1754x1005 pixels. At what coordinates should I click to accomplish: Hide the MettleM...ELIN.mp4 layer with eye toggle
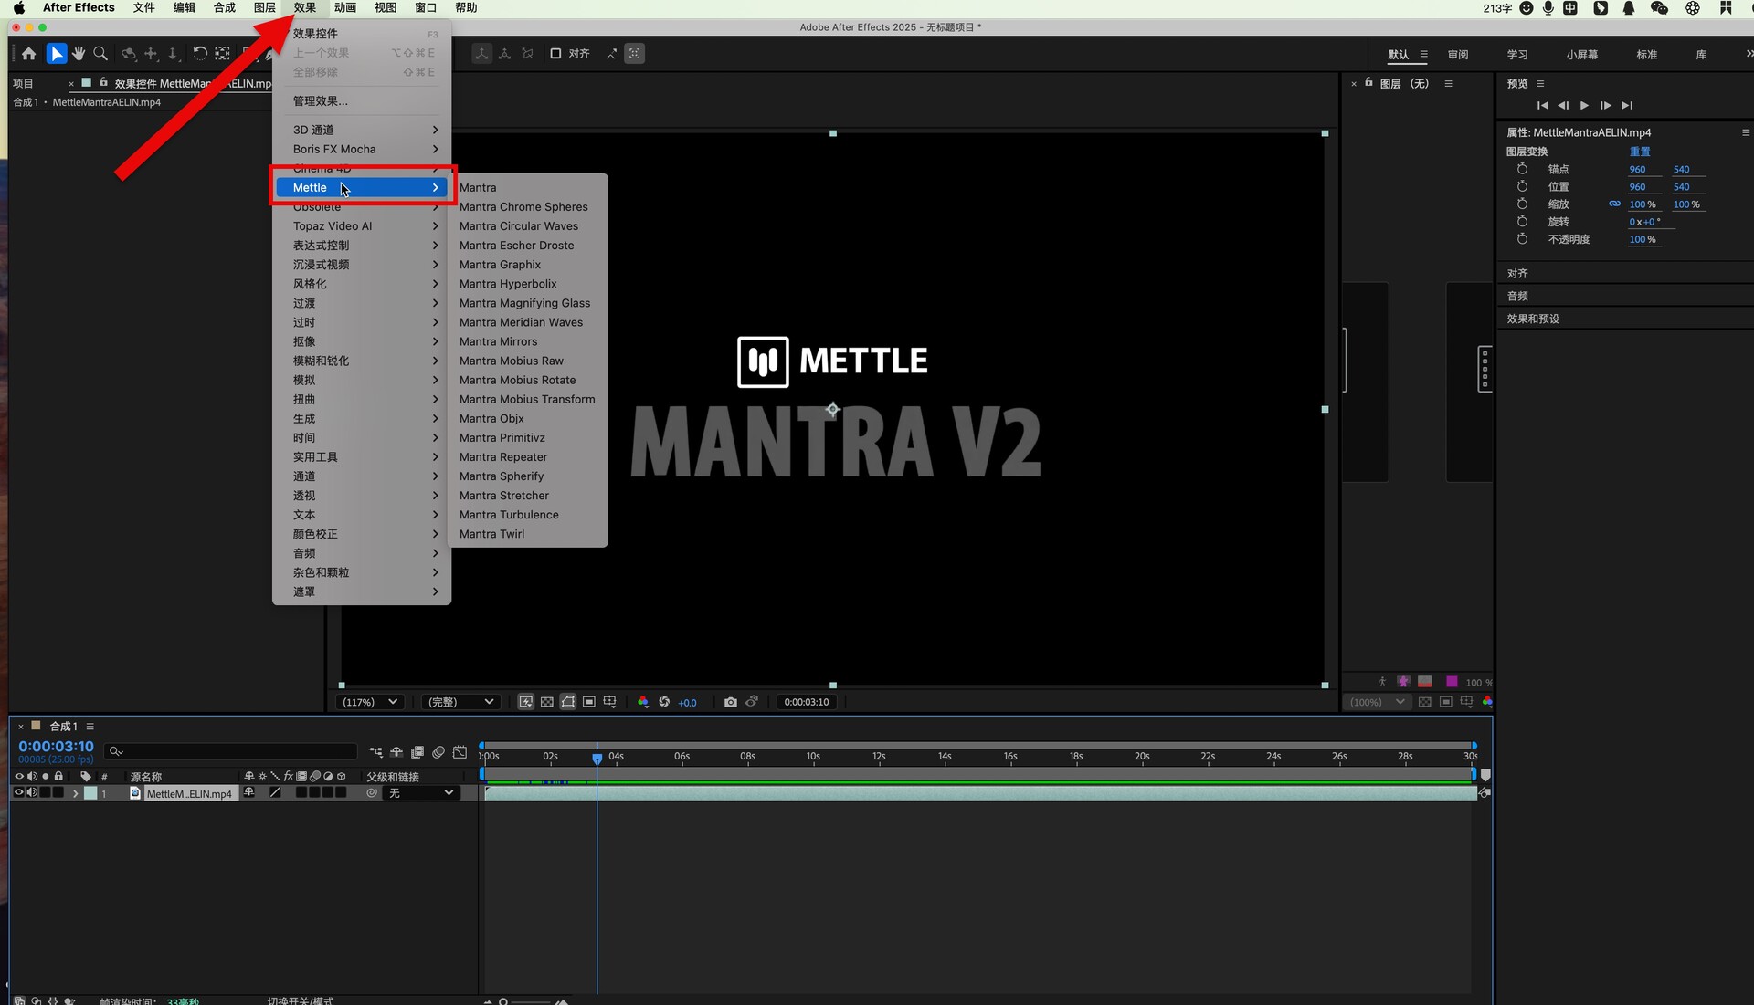[x=18, y=793]
